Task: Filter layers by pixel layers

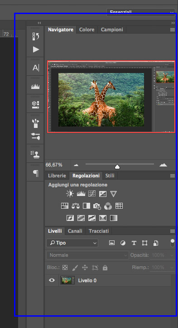Action: pyautogui.click(x=112, y=243)
